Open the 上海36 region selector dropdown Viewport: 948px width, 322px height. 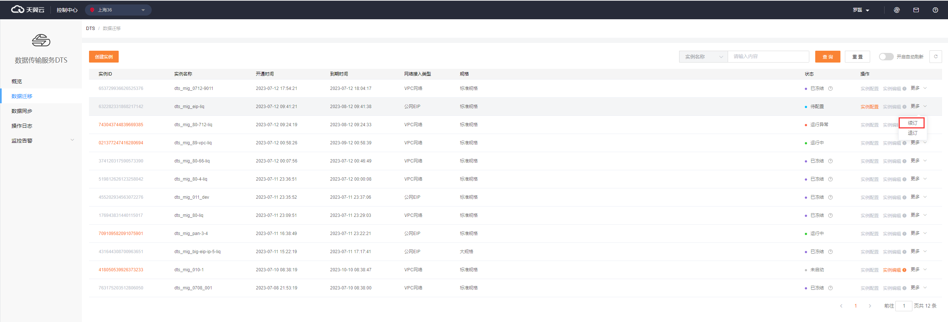(118, 10)
